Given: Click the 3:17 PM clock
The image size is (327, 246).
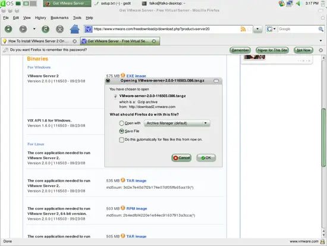Looking at the screenshot, I should [x=312, y=4].
